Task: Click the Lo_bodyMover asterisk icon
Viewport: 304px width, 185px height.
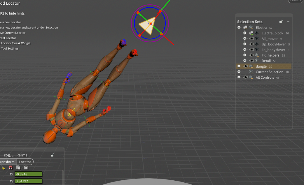Action: click(257, 49)
